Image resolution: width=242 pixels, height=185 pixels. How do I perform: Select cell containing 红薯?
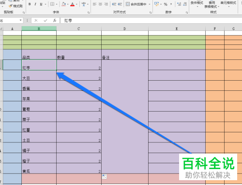pyautogui.click(x=39, y=127)
